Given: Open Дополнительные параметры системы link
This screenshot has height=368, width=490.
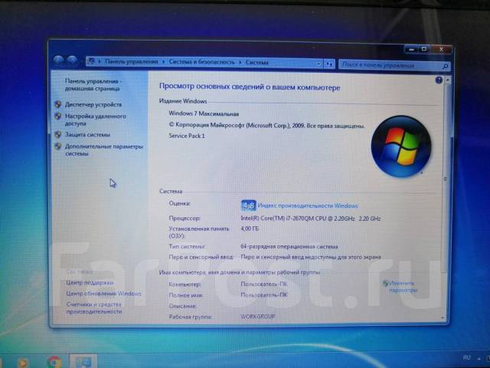Looking at the screenshot, I should click(x=104, y=150).
